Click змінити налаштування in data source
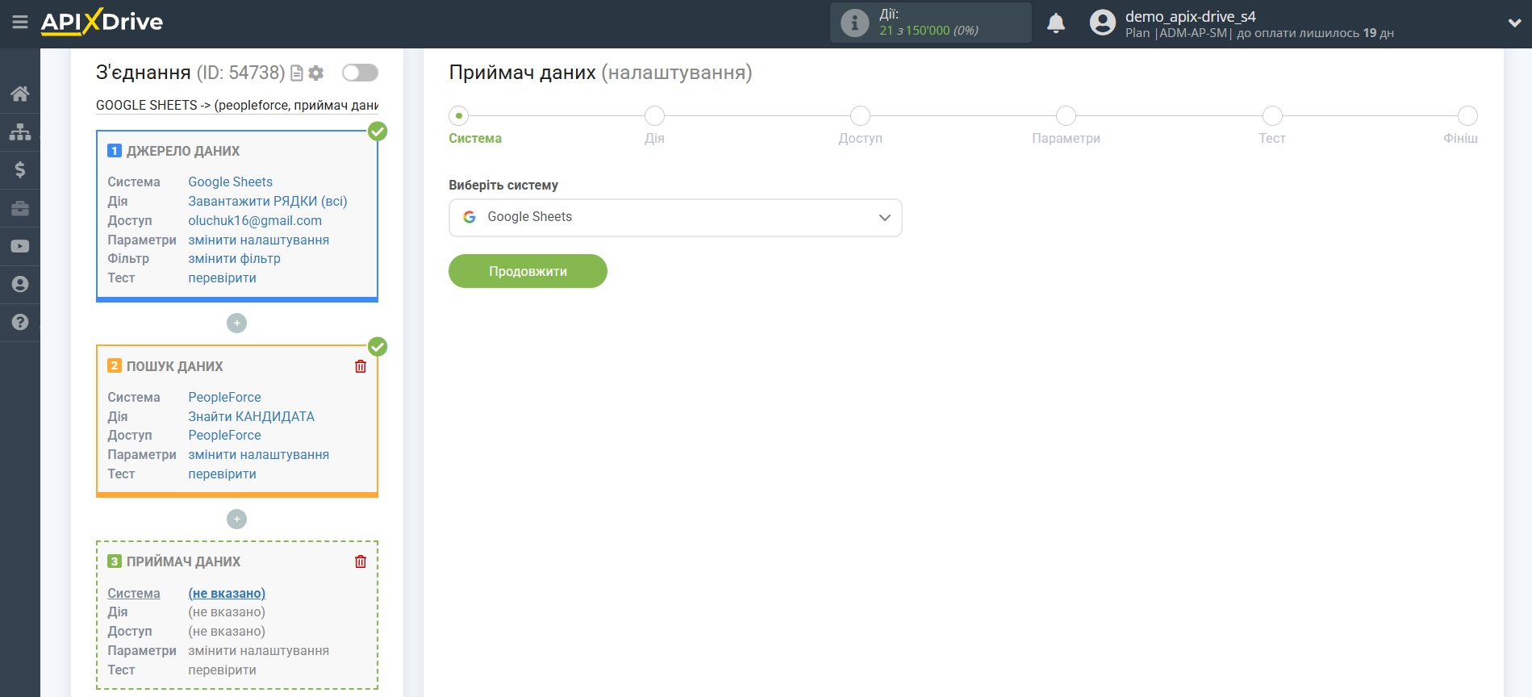Image resolution: width=1532 pixels, height=697 pixels. click(x=258, y=240)
